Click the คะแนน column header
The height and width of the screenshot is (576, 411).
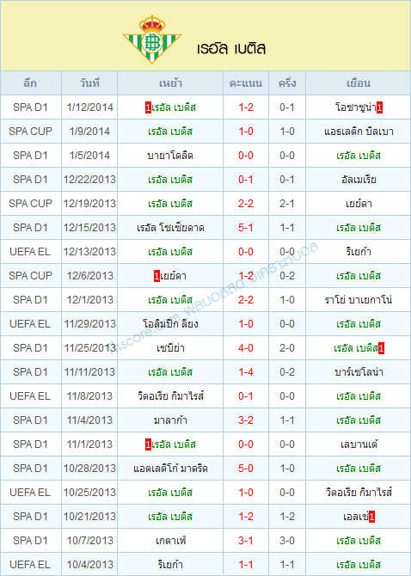point(246,83)
